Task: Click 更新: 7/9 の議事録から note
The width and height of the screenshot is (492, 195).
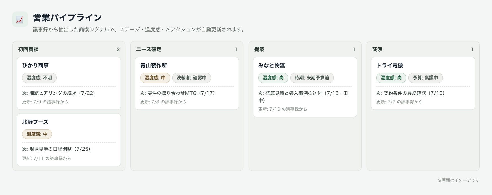Action: coord(45,102)
